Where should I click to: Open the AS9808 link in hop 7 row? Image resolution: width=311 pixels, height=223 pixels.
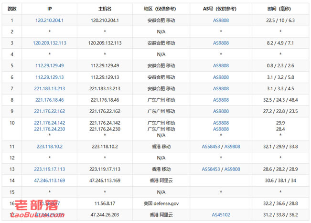pyautogui.click(x=221, y=88)
